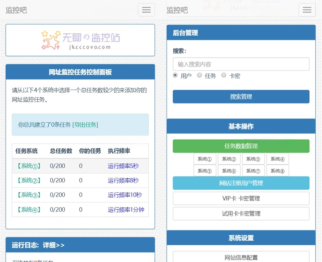
Task: Select the 卡密 search radio option
Action: click(x=223, y=75)
